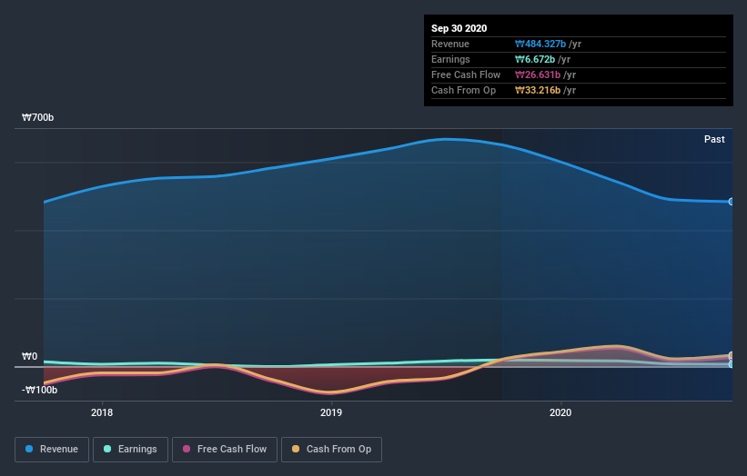Toggle the Earnings series in legend
Viewport: 747px width, 476px height.
click(130, 450)
